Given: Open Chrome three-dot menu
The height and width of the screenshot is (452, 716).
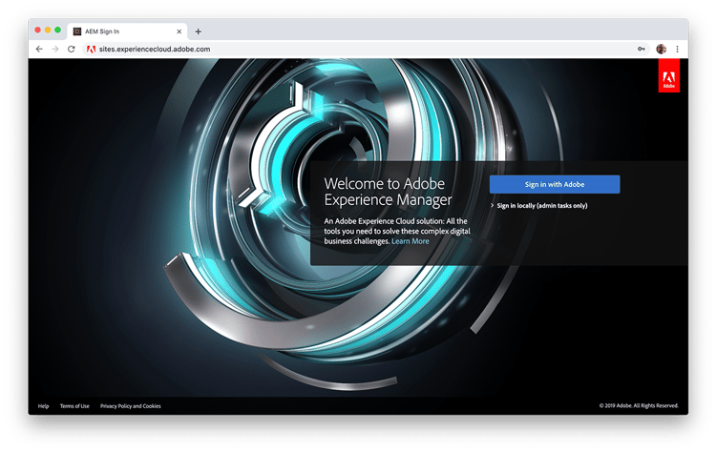Looking at the screenshot, I should 677,49.
